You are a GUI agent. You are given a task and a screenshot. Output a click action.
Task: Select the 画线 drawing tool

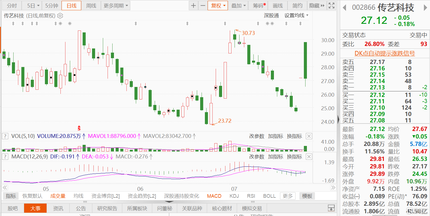point(278,5)
